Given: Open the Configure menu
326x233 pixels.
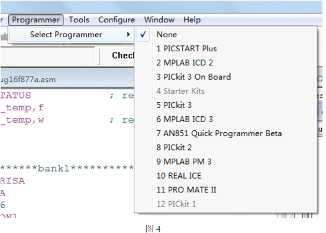Looking at the screenshot, I should (117, 20).
